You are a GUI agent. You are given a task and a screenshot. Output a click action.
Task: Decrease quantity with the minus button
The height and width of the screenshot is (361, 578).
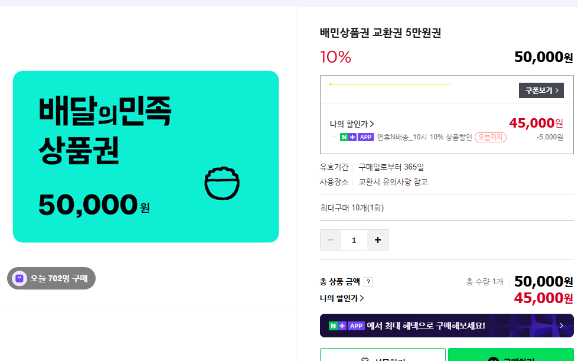tap(331, 240)
